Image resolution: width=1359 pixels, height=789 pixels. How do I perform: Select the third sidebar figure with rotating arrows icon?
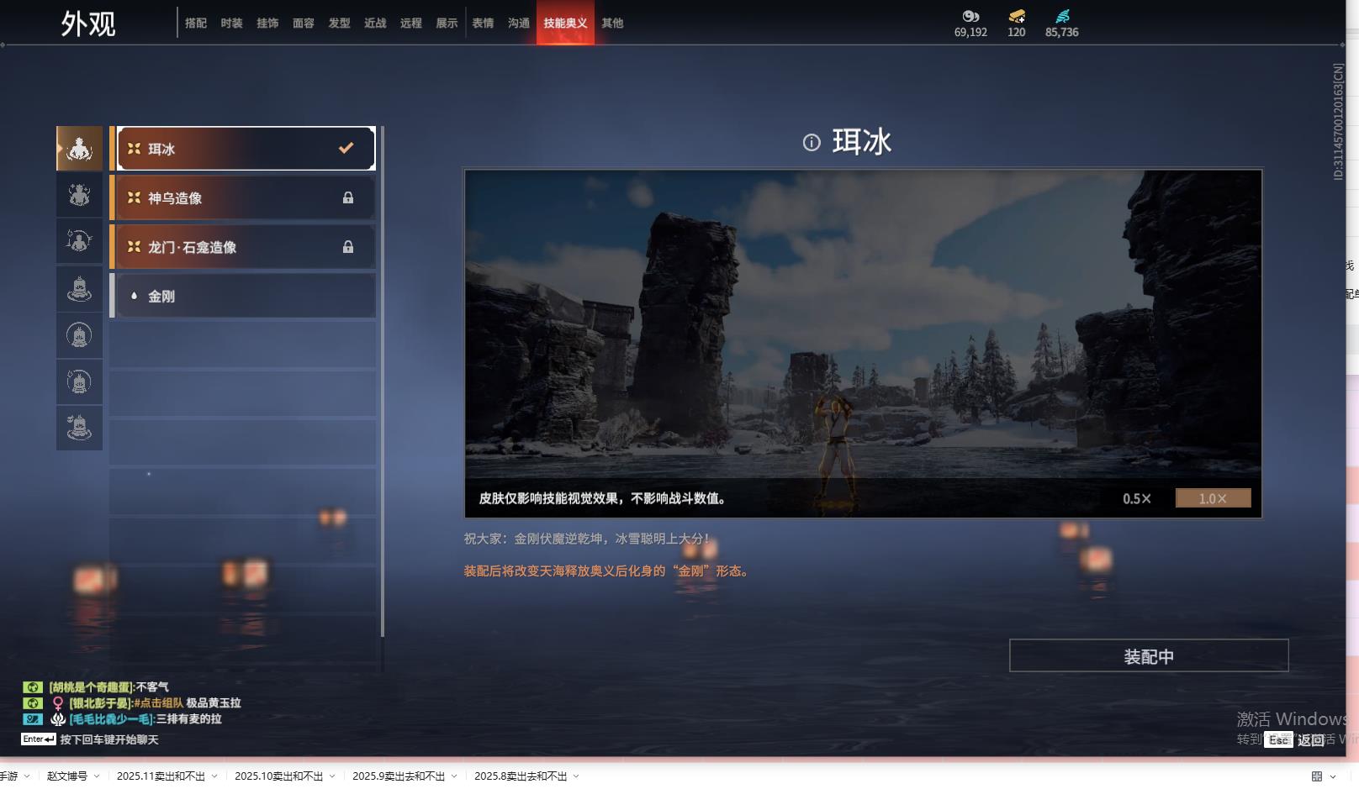click(x=79, y=242)
